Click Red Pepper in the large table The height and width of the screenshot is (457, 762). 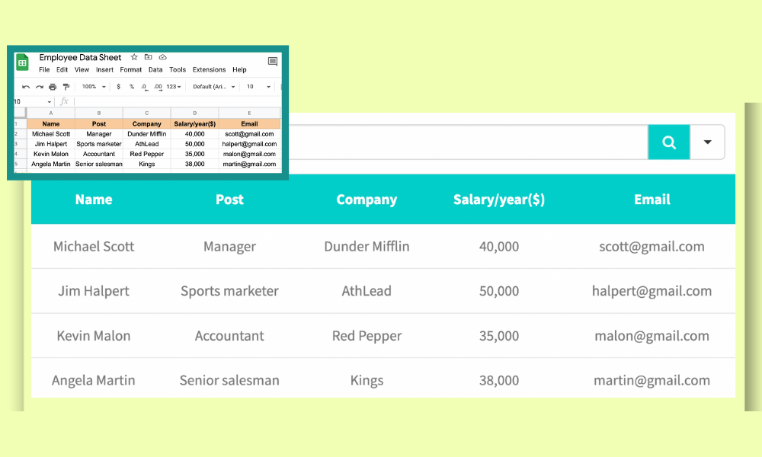pos(367,336)
